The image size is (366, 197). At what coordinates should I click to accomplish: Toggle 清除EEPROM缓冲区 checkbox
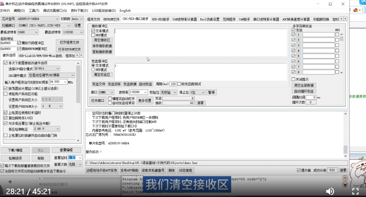click(x=19, y=49)
